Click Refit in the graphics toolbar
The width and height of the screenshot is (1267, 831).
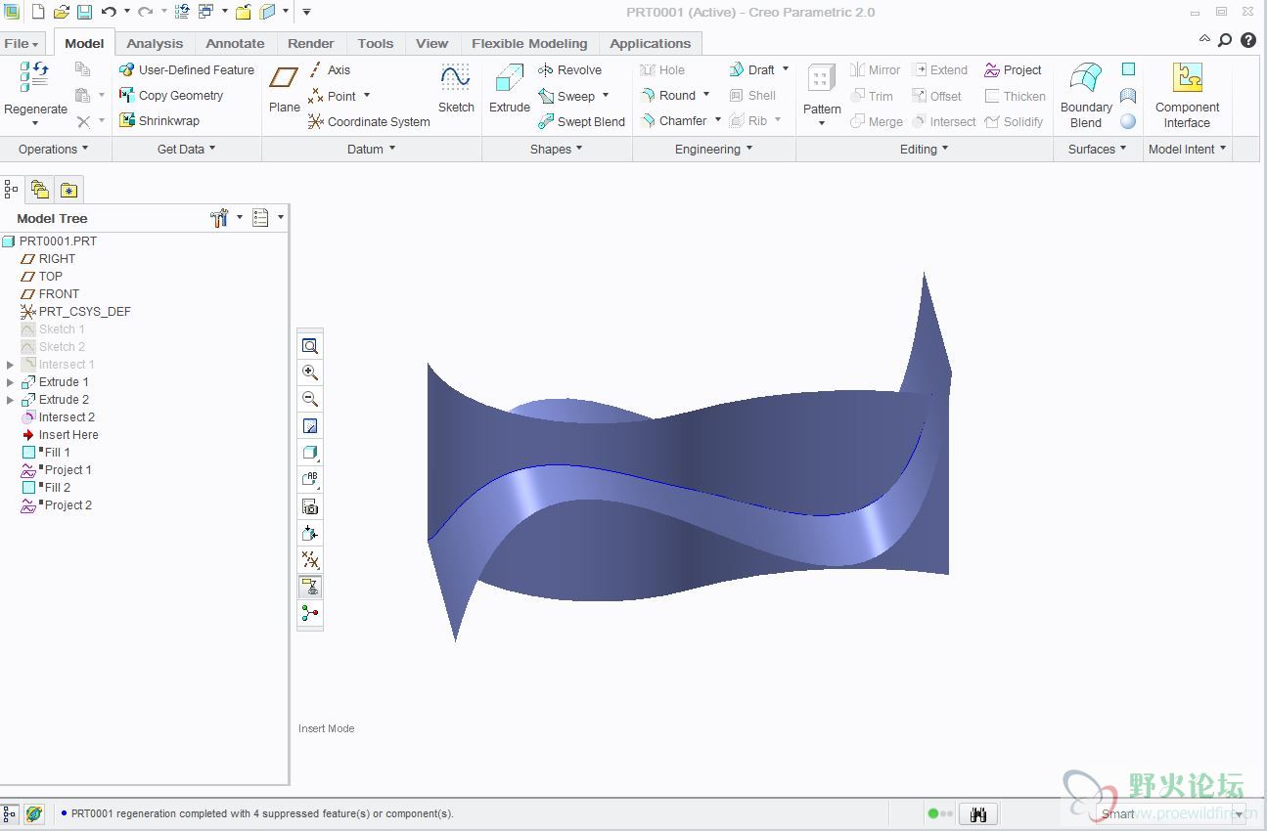coord(310,346)
